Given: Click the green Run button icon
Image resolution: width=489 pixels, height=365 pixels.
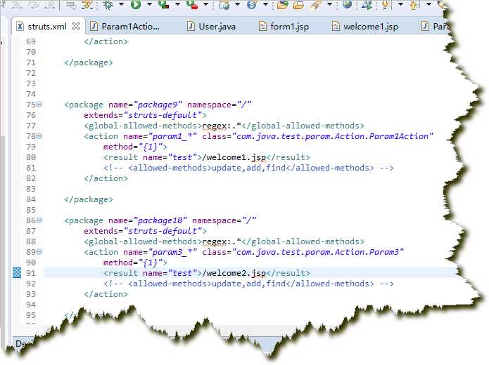Looking at the screenshot, I should pyautogui.click(x=136, y=4).
